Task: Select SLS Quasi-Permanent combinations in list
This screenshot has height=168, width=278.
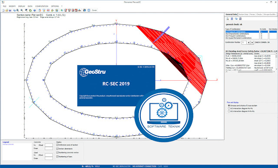Action: (x=242, y=38)
